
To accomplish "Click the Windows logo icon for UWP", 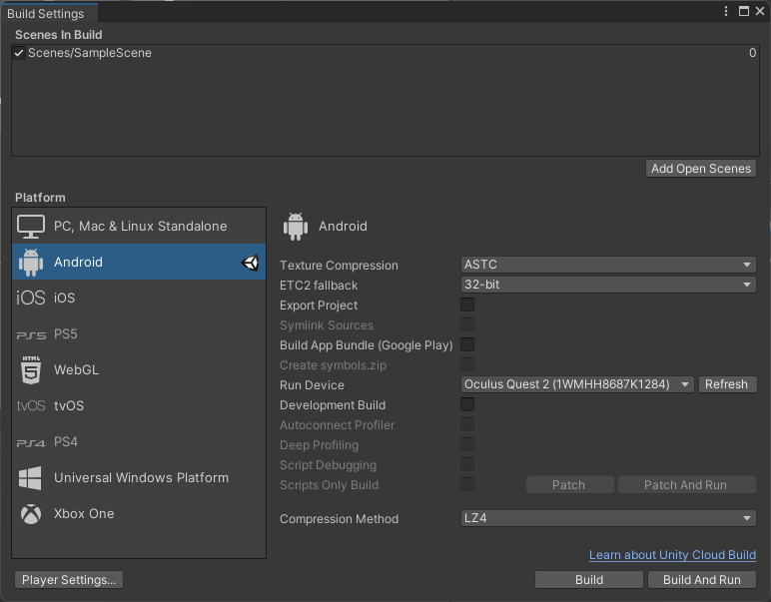I will pos(30,477).
